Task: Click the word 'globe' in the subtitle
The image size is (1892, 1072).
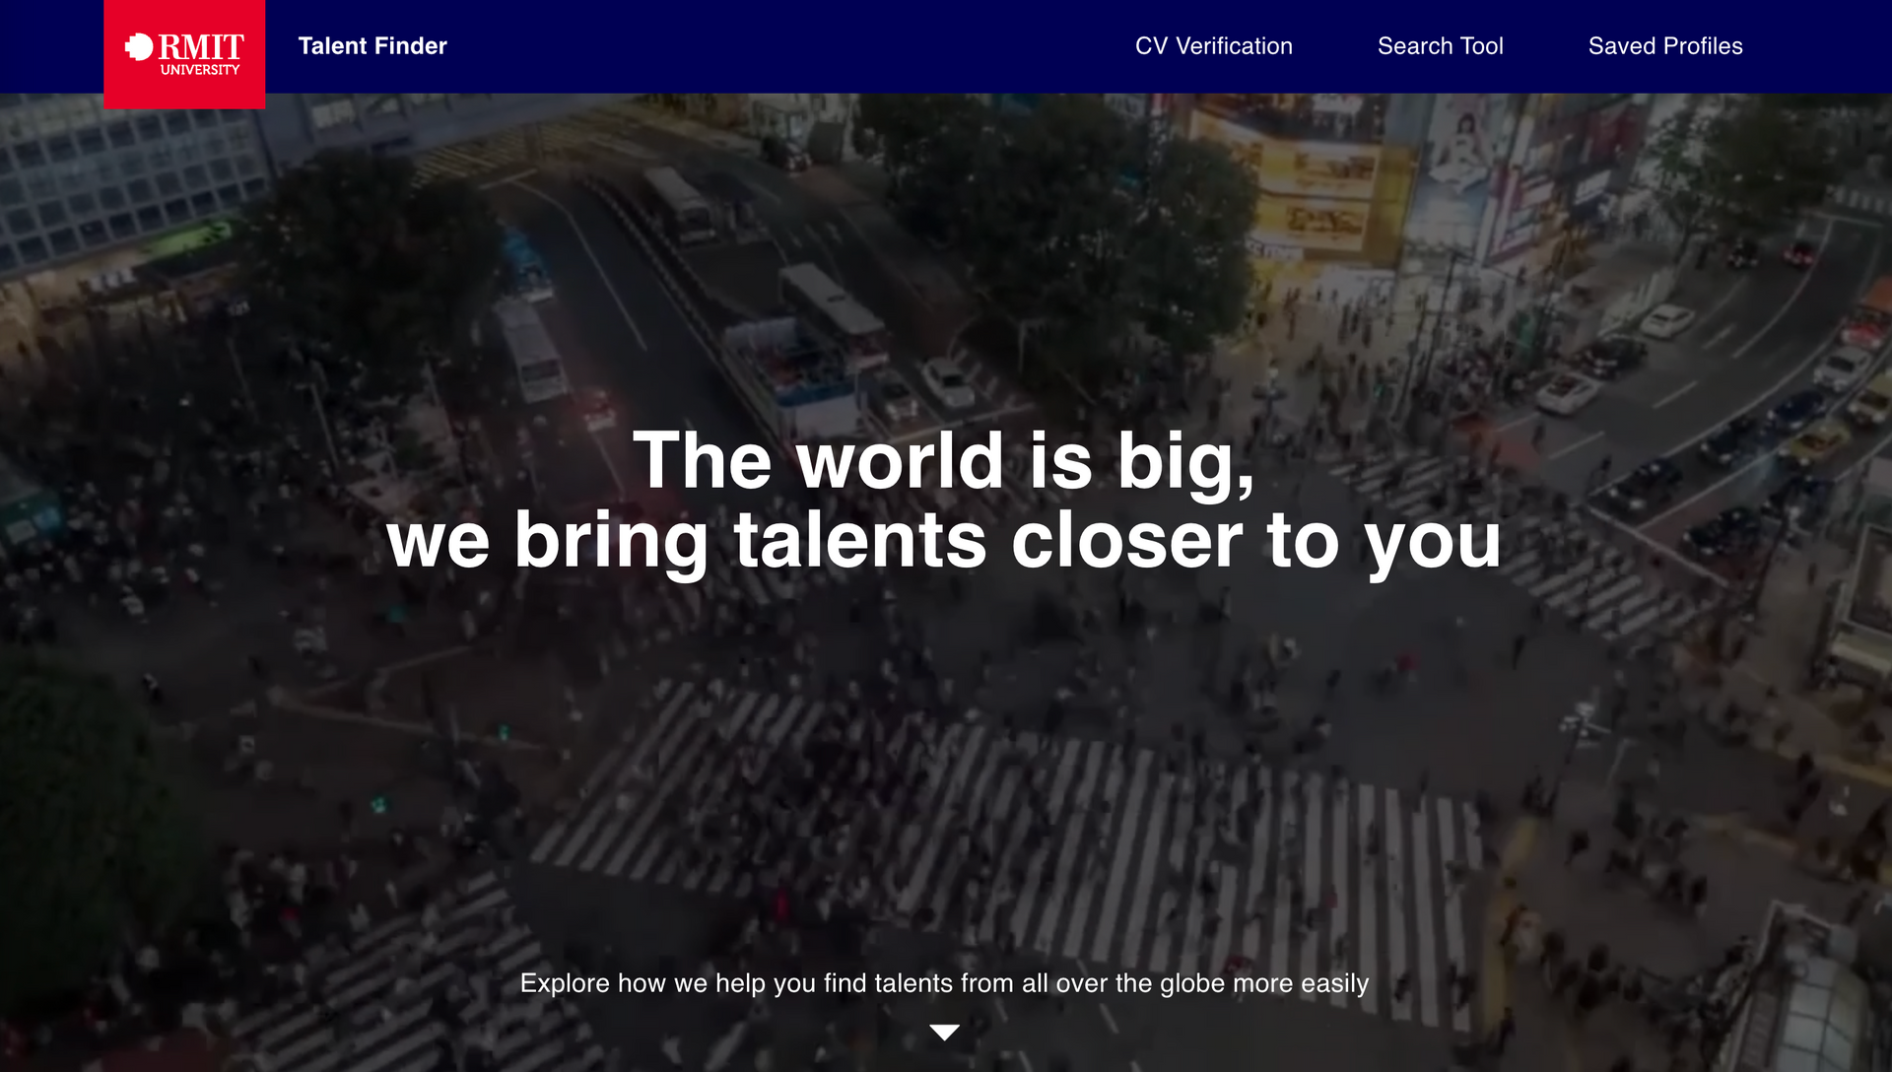Action: [x=1191, y=983]
